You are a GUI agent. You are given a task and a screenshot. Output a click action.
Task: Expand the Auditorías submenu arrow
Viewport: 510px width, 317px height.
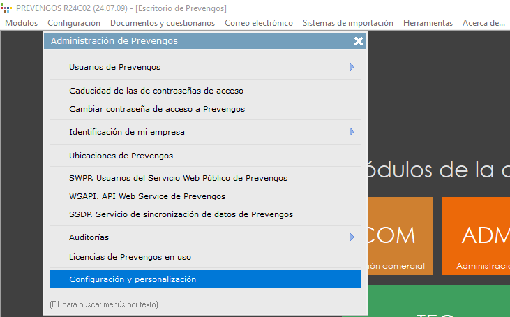click(x=352, y=237)
